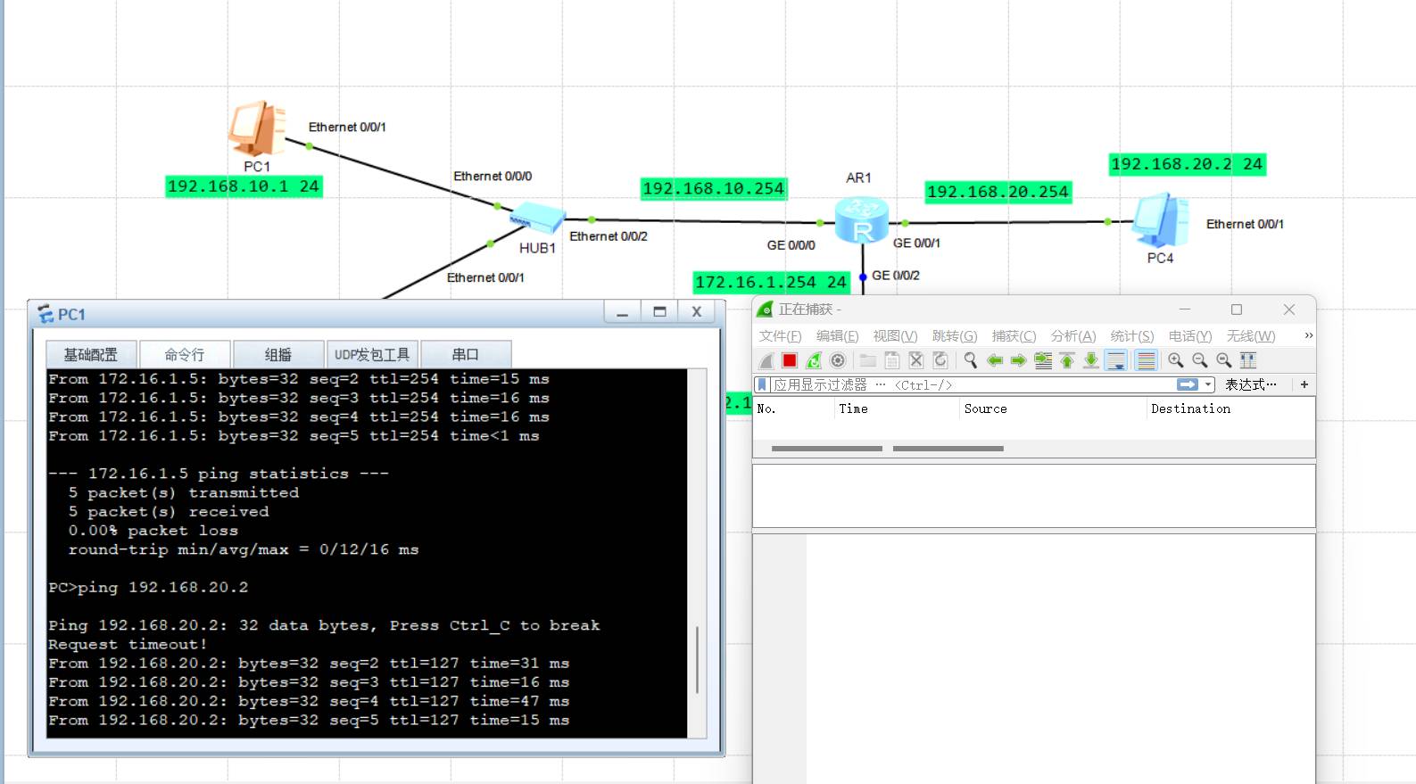Open capture options gear icon
1416x784 pixels.
coord(837,360)
